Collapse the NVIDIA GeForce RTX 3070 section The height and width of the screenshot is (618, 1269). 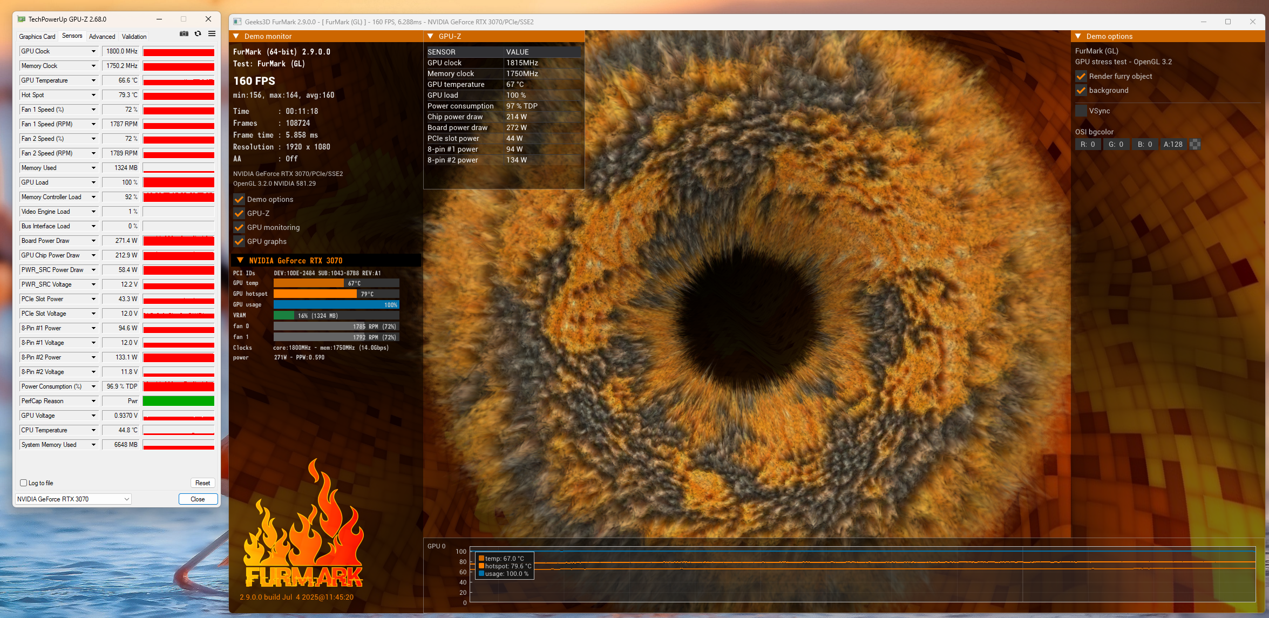pos(240,260)
